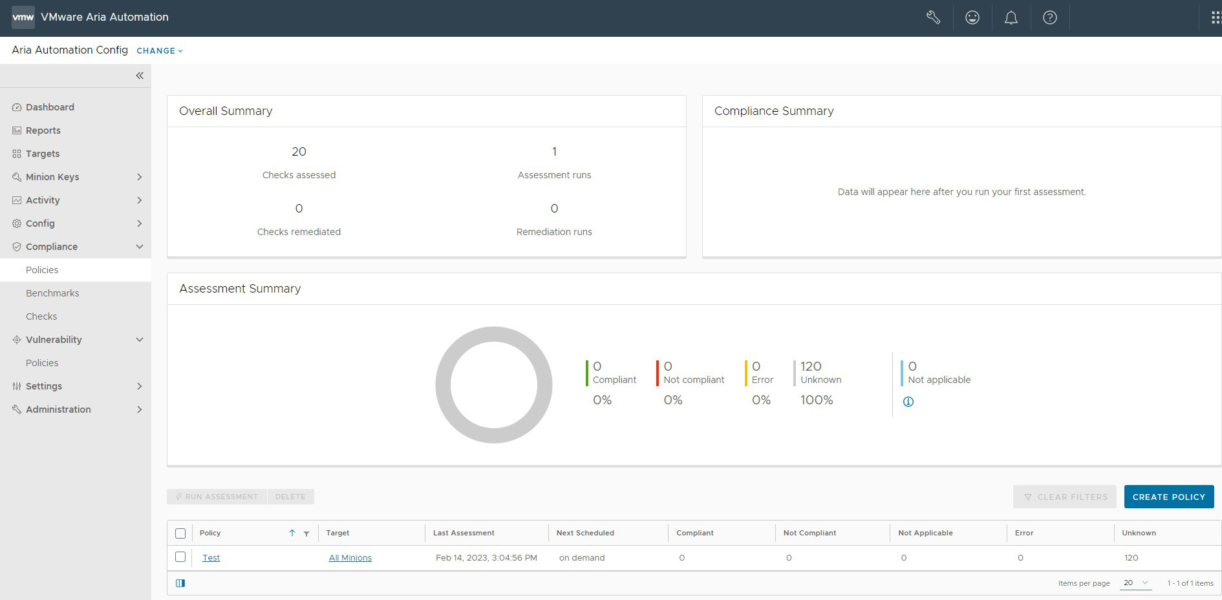Select Checks under Compliance
This screenshot has height=600, width=1222.
pyautogui.click(x=41, y=316)
